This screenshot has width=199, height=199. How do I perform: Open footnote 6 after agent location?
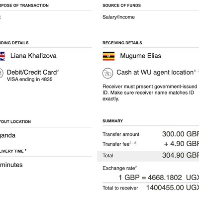(x=195, y=71)
